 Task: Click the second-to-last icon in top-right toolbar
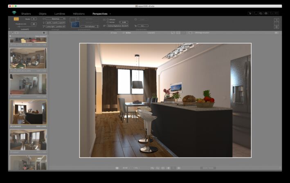pyautogui.click(x=271, y=13)
